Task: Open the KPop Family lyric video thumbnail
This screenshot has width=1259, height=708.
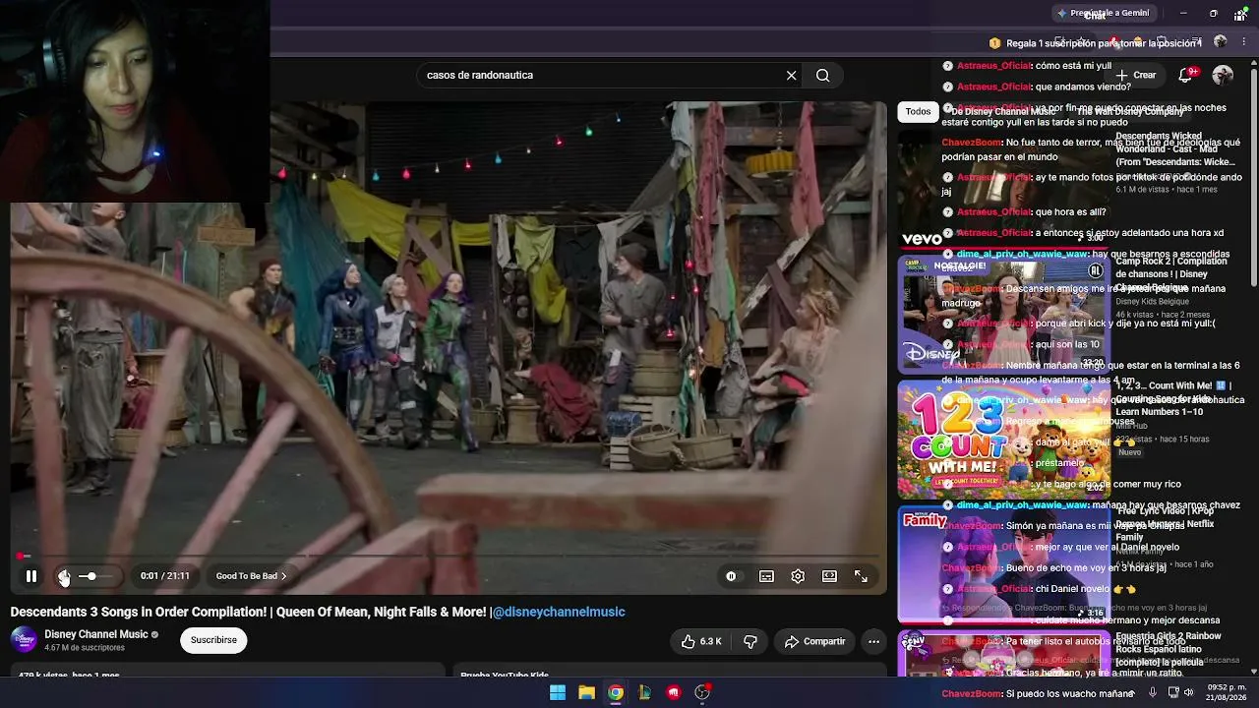Action: coord(1003,564)
